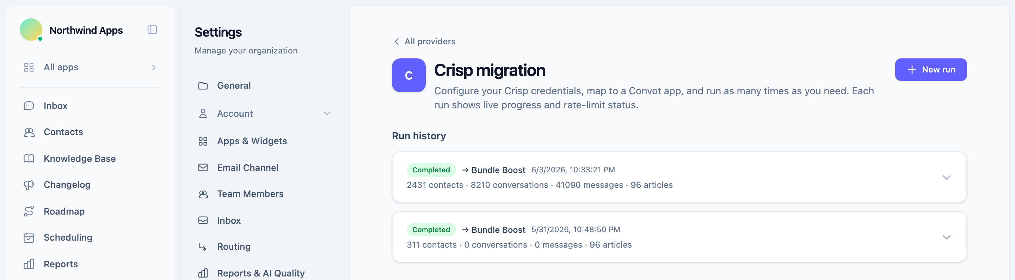Click the Settings heading

[218, 32]
